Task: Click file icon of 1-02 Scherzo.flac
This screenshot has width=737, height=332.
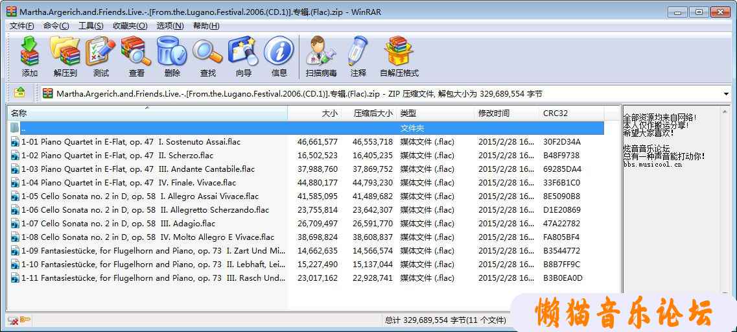Action: [15, 155]
